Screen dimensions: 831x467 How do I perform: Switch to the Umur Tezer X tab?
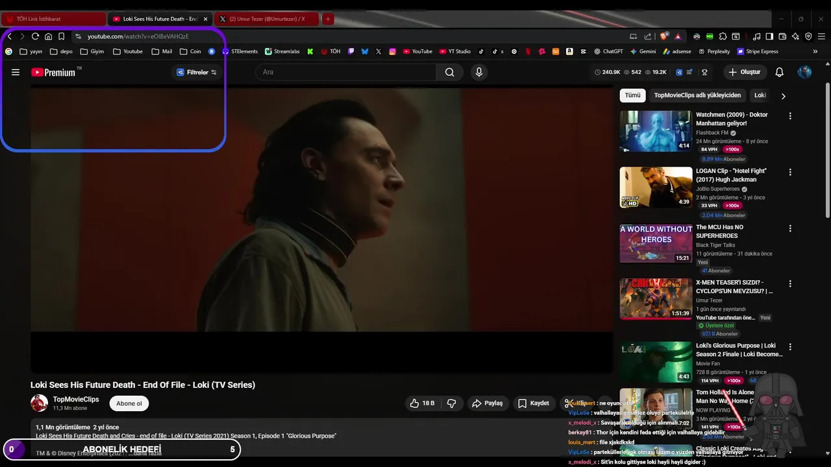point(267,19)
